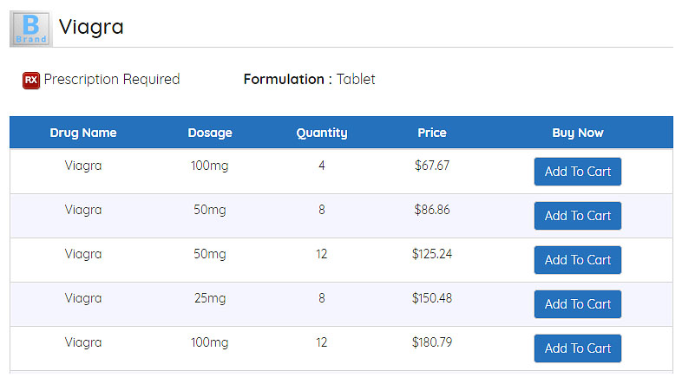682x384 pixels.
Task: Add Viagra 100mg quantity 4 to cart
Action: click(578, 172)
